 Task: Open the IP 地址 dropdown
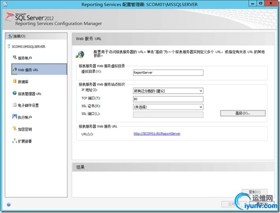(x=168, y=91)
